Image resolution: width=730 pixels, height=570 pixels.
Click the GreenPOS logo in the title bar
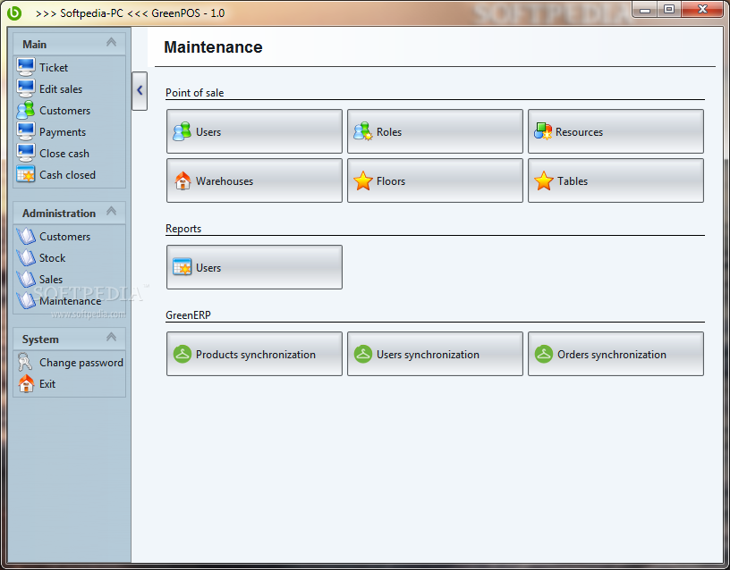pos(14,13)
